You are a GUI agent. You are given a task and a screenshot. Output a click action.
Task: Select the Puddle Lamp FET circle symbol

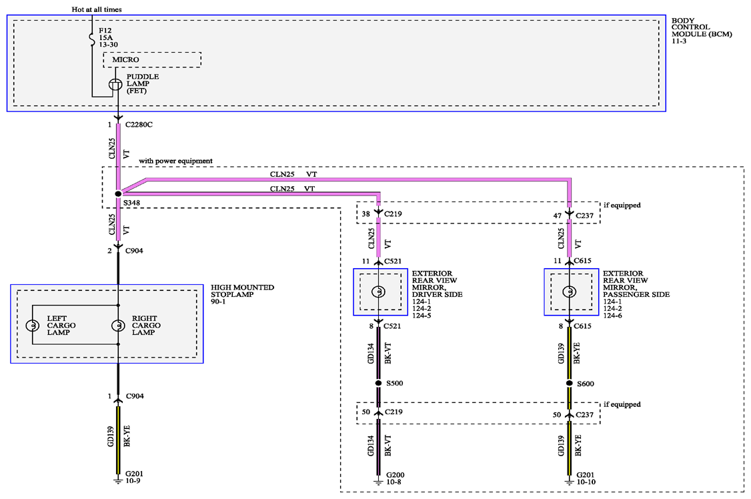[x=115, y=85]
